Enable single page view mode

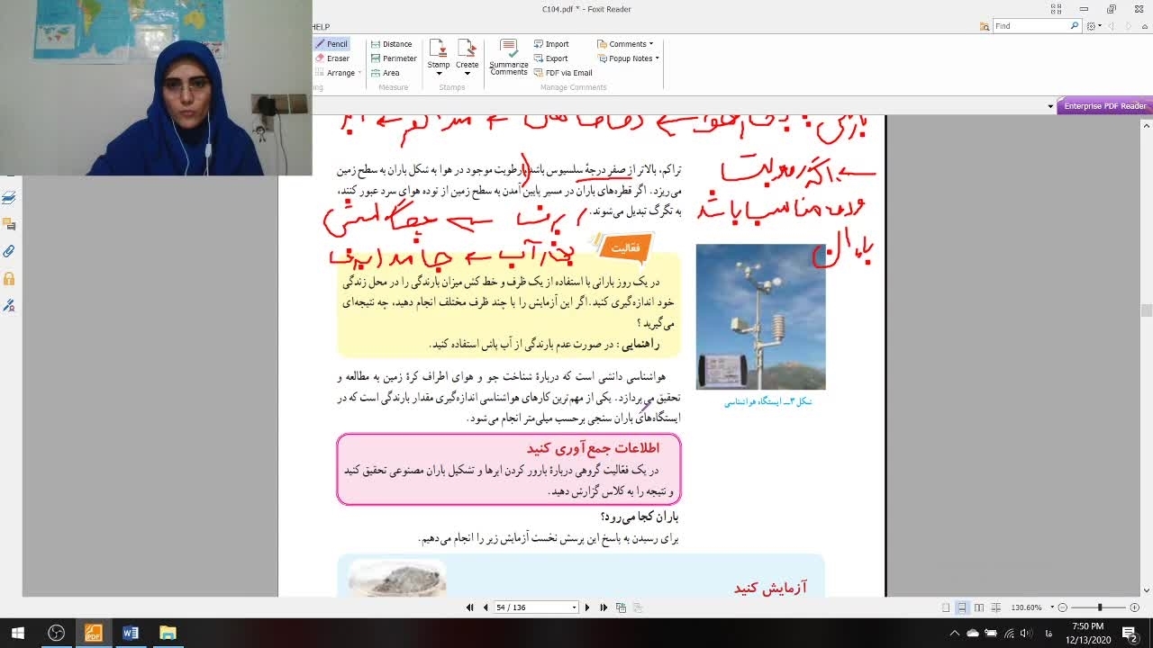(x=945, y=607)
